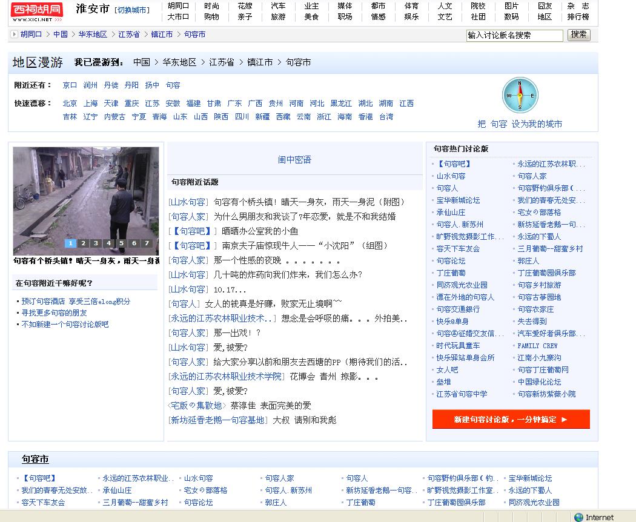Open topic 女人的钱真是好赚
636x522 pixels.
click(274, 304)
